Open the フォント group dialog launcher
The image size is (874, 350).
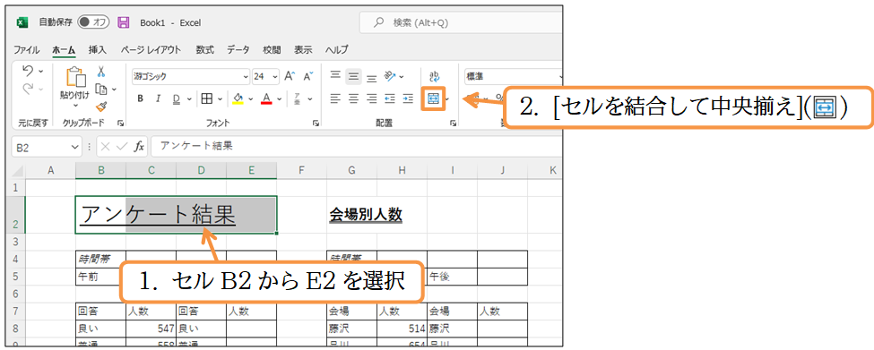point(316,123)
